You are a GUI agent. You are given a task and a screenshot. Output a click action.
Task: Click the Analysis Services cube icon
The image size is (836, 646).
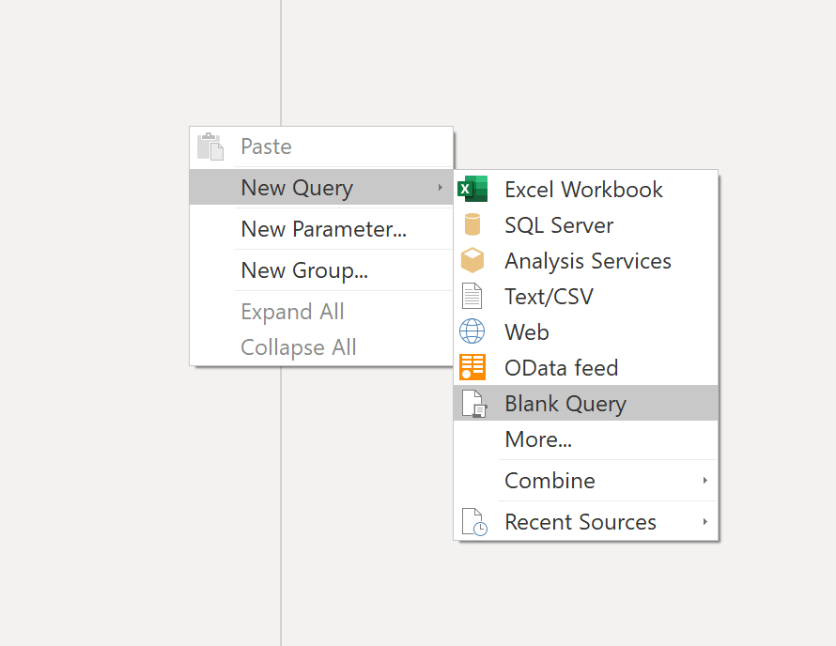(472, 260)
